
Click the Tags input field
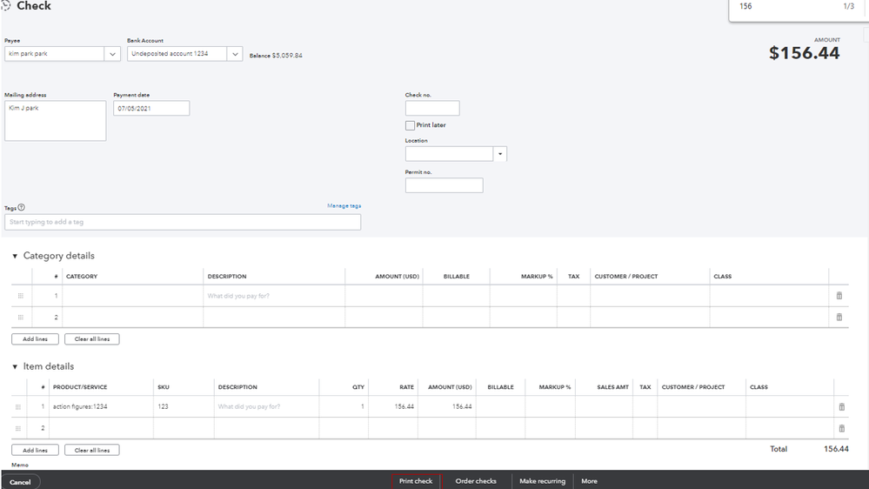pos(183,222)
